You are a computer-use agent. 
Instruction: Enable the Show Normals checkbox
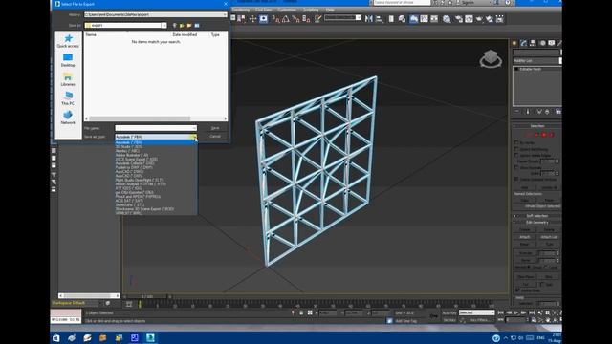516,167
